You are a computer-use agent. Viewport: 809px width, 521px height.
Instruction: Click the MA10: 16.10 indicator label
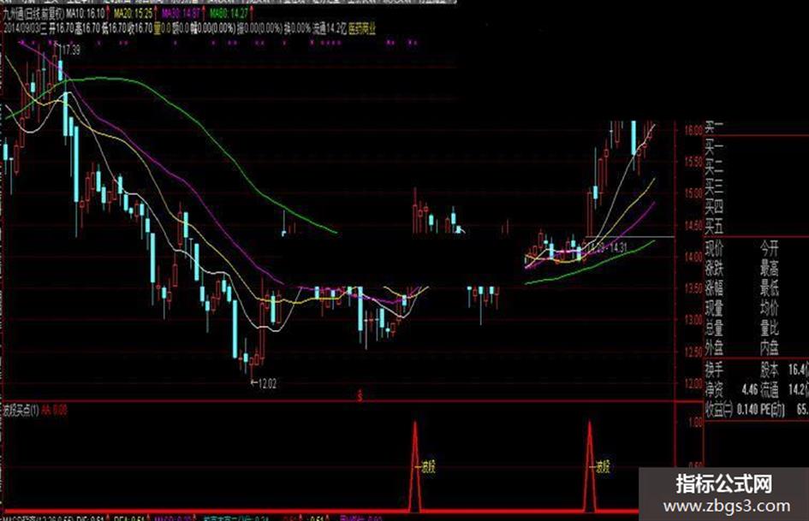pos(85,14)
